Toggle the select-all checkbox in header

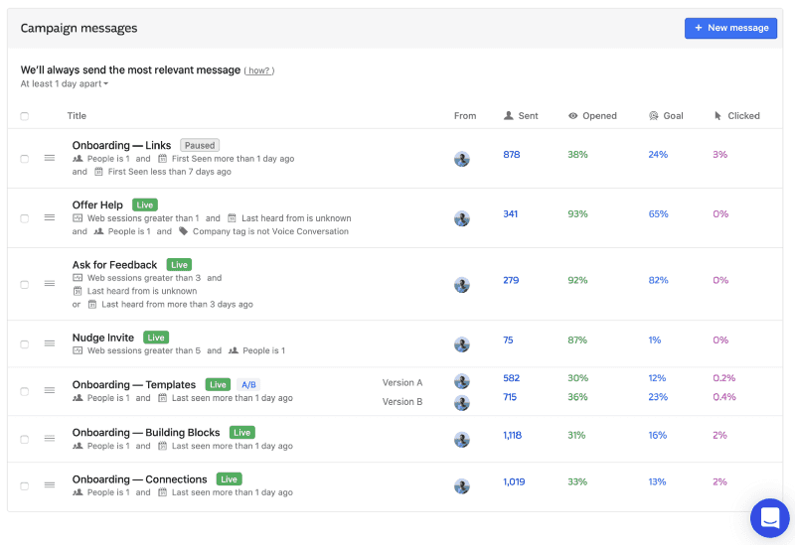[x=25, y=116]
